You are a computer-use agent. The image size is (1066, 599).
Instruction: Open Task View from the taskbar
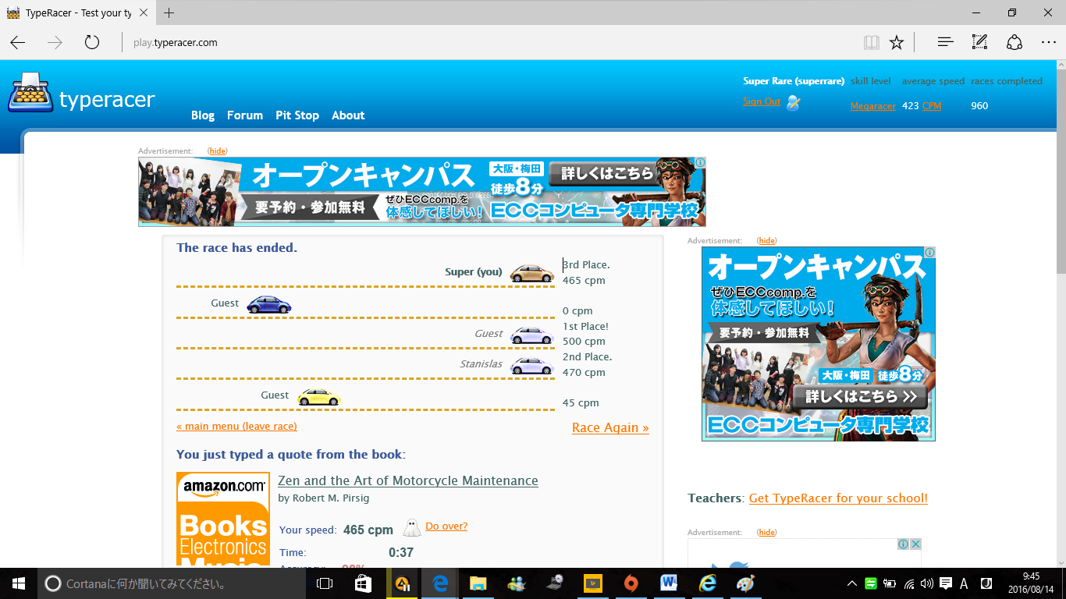[x=325, y=583]
